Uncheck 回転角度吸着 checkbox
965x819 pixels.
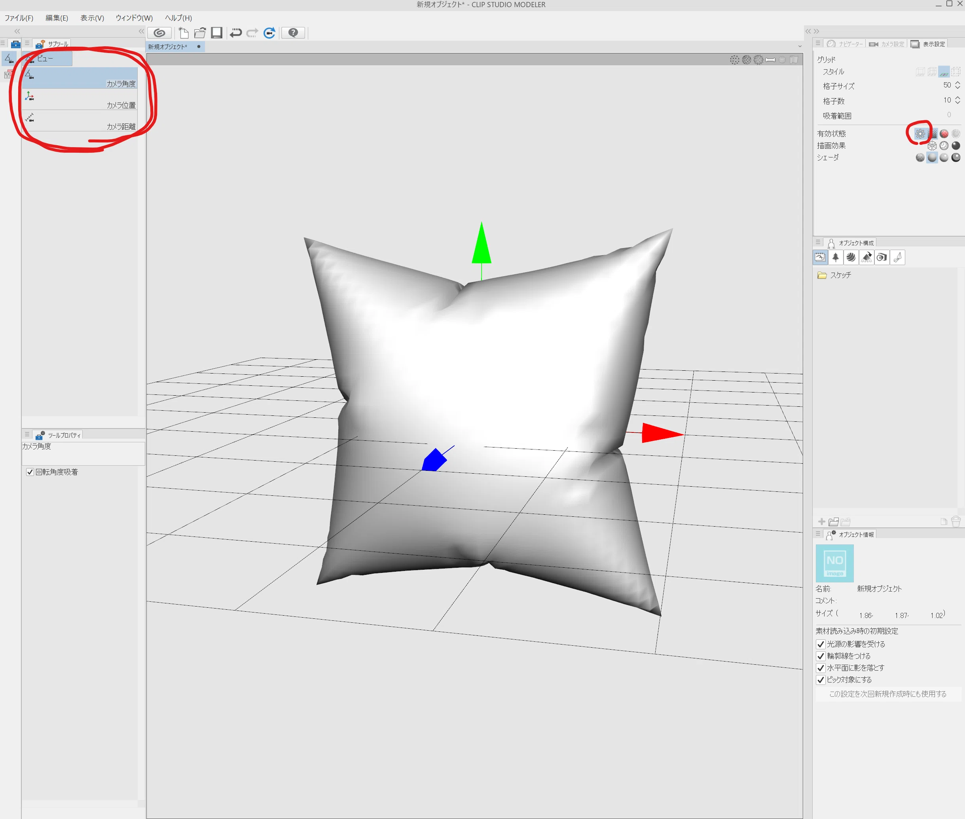click(30, 472)
